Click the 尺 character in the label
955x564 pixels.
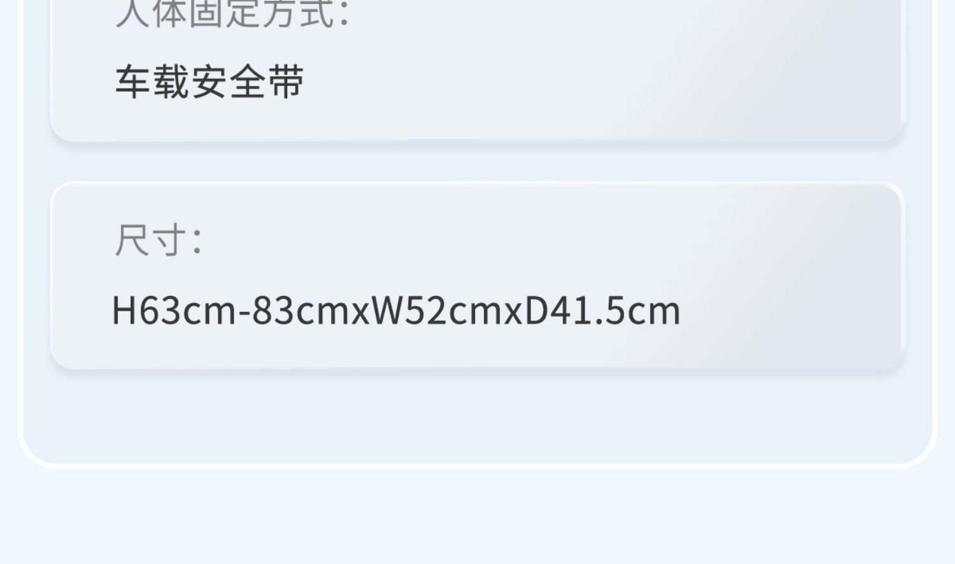[132, 240]
